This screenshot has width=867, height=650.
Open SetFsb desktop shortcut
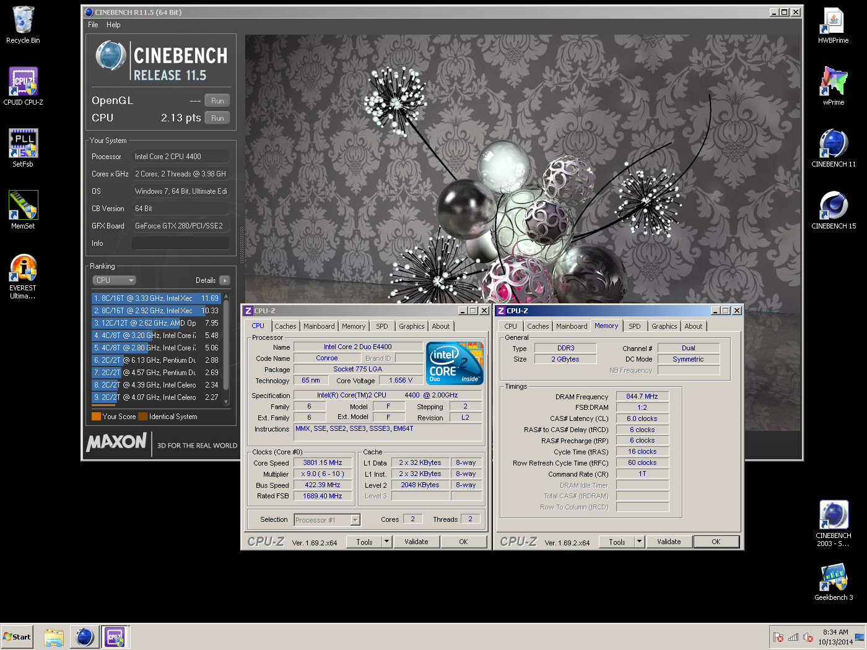point(23,148)
